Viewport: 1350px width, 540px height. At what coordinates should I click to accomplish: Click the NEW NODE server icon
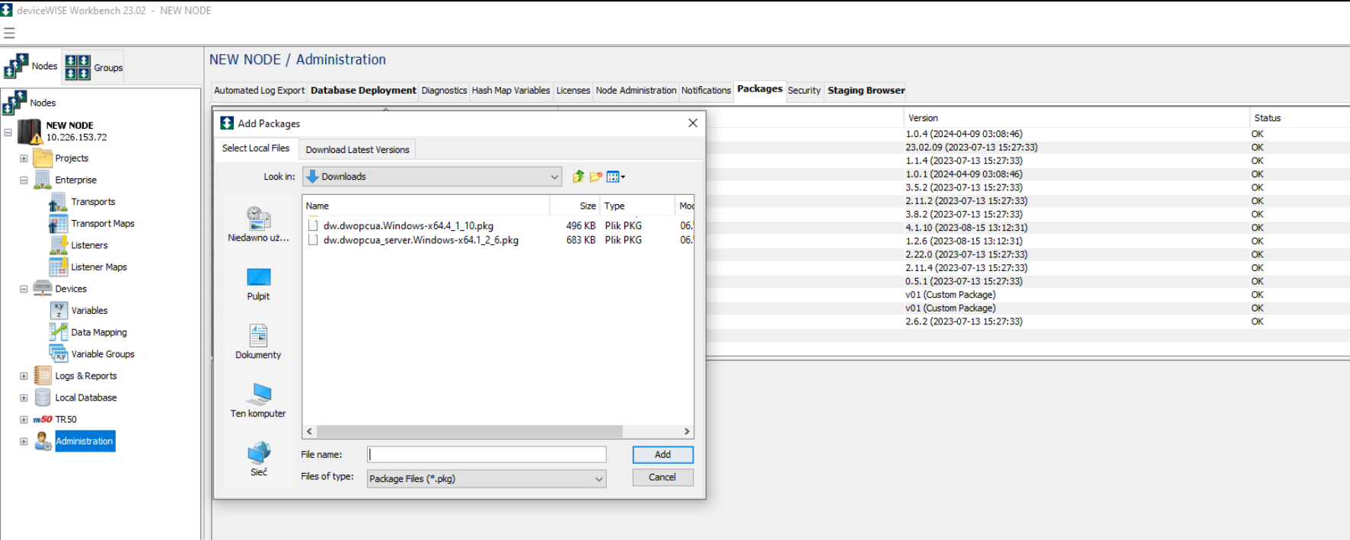click(x=30, y=132)
